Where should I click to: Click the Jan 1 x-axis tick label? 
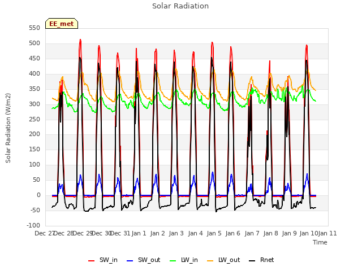tap(139, 233)
